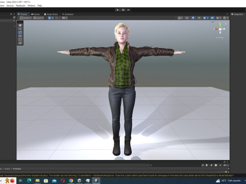Toggle scene effects button
Image resolution: width=246 pixels, height=184 pixels.
coord(204,18)
